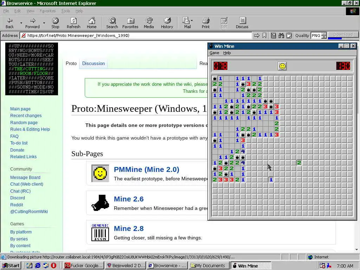The height and width of the screenshot is (270, 360).
Task: Click the Print toolbar button
Action: 206,23
